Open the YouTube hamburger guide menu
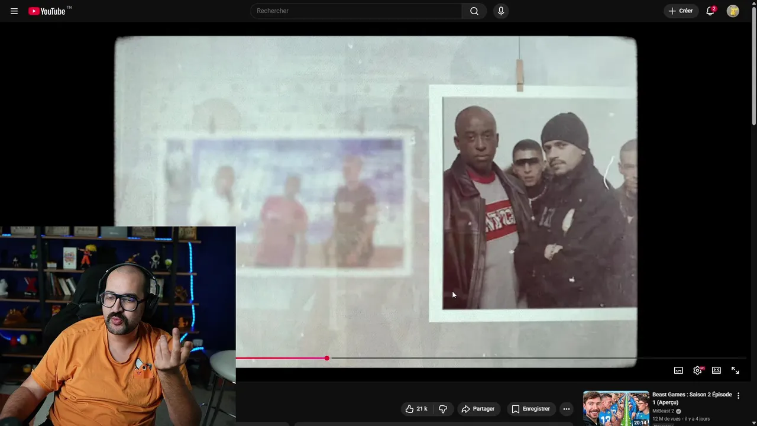Screen dimensions: 757x426 click(14, 11)
